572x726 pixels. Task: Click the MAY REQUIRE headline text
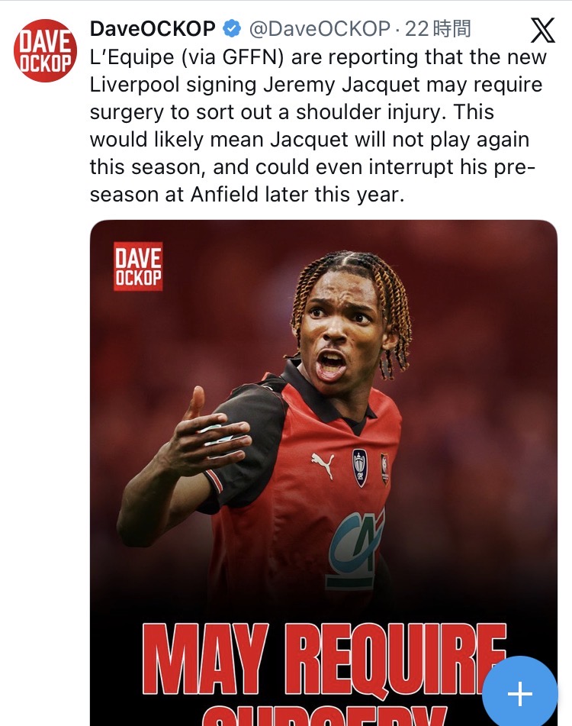pyautogui.click(x=323, y=660)
